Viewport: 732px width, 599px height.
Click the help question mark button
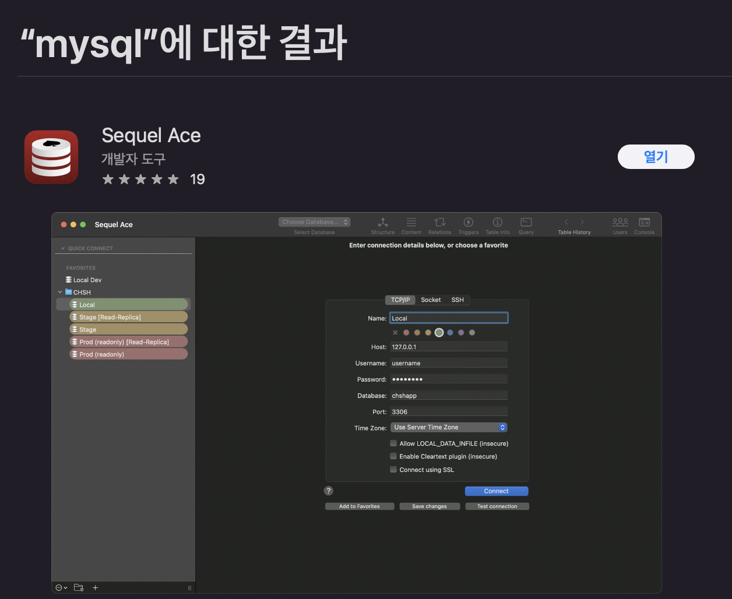tap(329, 491)
